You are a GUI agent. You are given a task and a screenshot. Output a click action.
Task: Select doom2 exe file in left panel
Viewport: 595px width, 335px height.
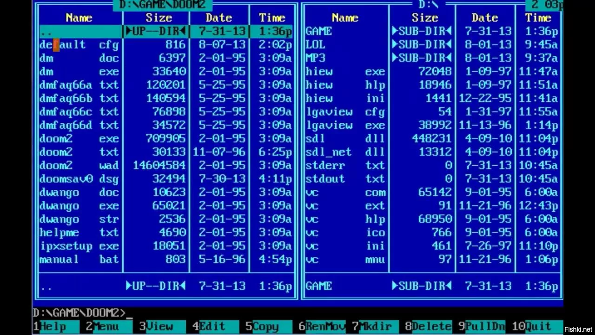tap(79, 139)
